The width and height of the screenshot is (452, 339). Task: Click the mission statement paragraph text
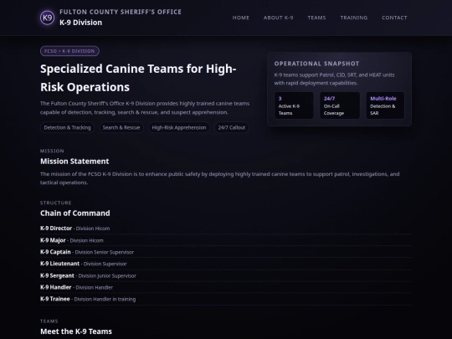(219, 178)
